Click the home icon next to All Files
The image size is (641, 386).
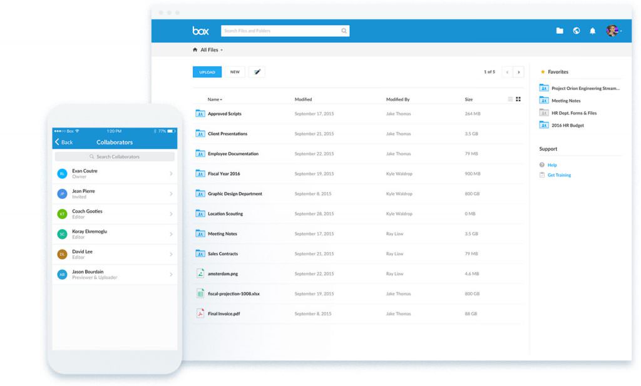tap(194, 49)
